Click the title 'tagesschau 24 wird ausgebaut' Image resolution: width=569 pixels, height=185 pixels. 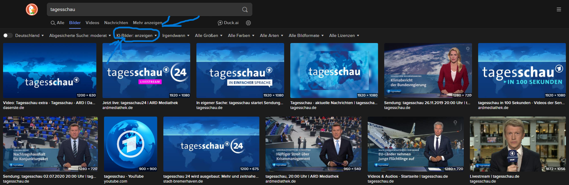[211, 176]
